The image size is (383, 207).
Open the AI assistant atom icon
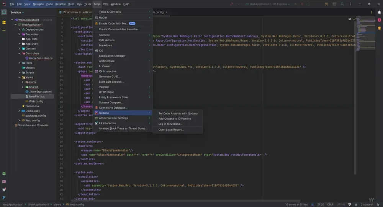pyautogui.click(x=334, y=4)
